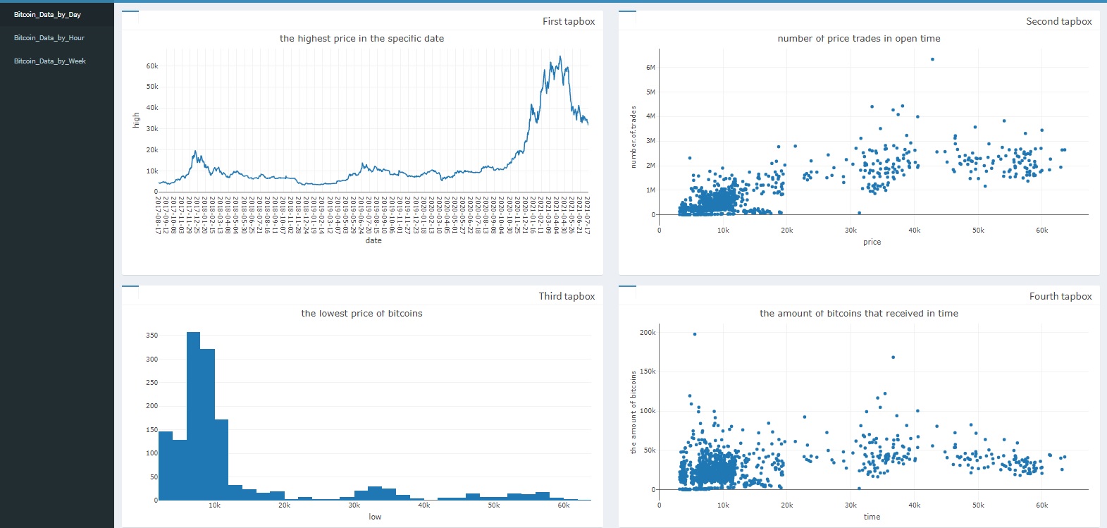Viewport: 1107px width, 528px height.
Task: Click the 200k outlier point in bitcoins scatter
Action: click(x=695, y=334)
